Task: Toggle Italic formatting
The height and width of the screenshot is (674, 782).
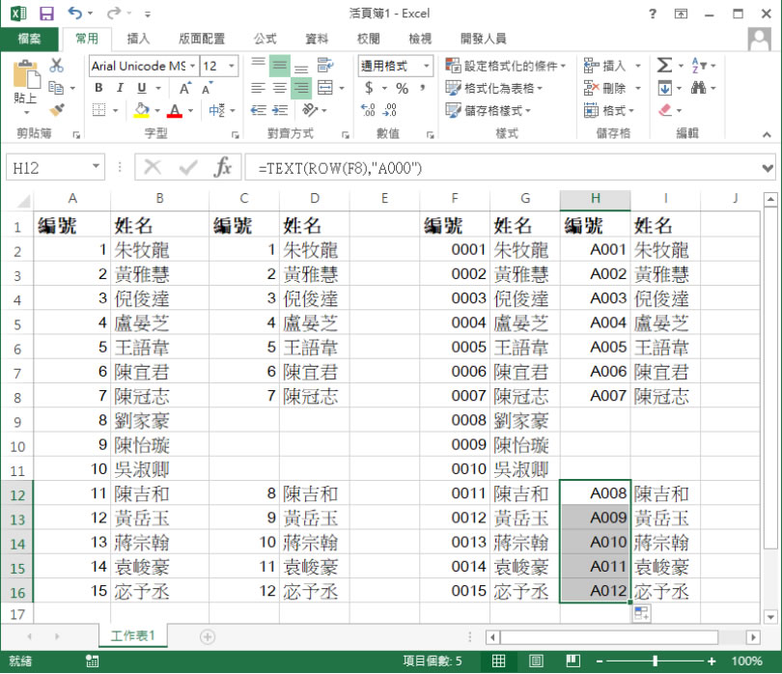Action: (x=120, y=88)
